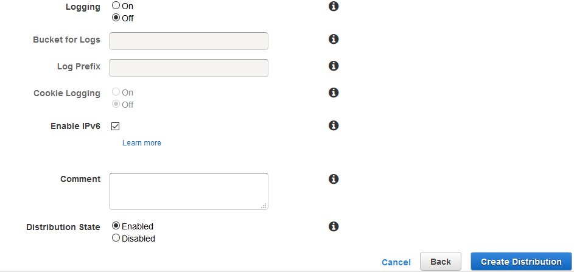Click the Bucket for Logs field

pos(189,41)
